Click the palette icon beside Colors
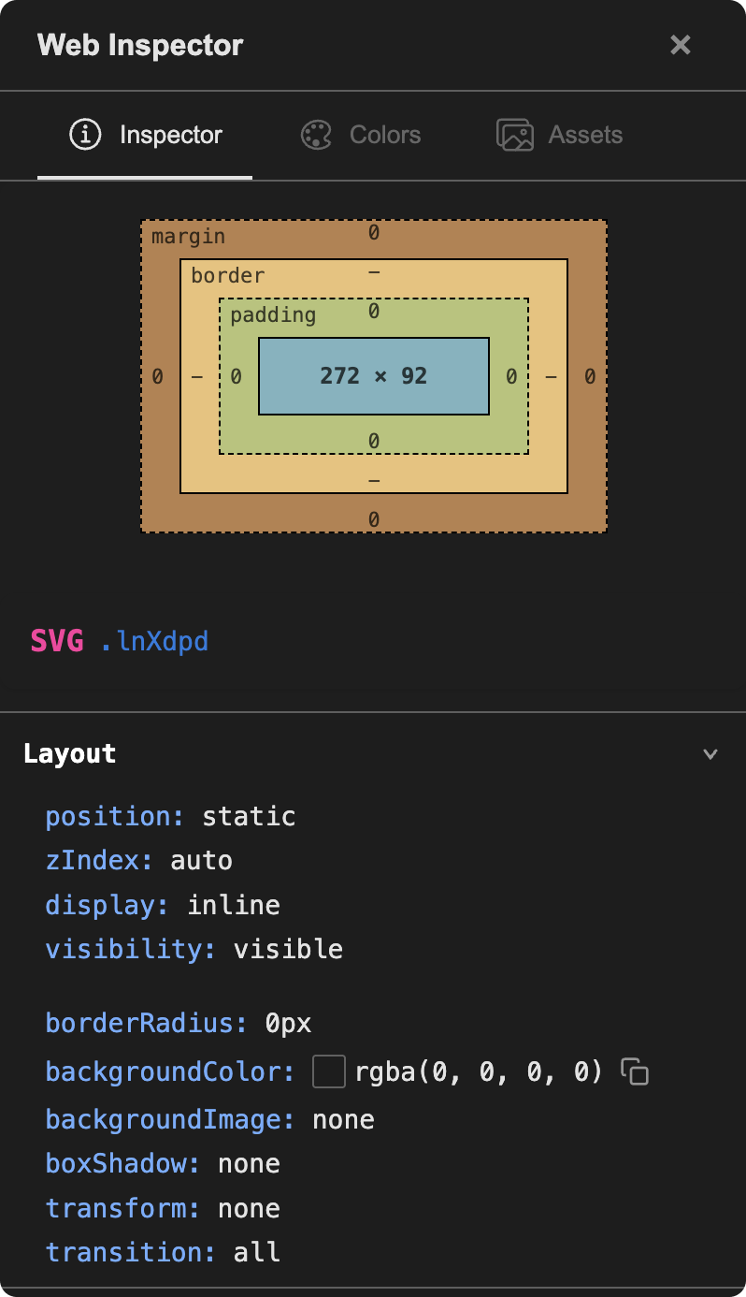The image size is (746, 1297). [x=317, y=134]
